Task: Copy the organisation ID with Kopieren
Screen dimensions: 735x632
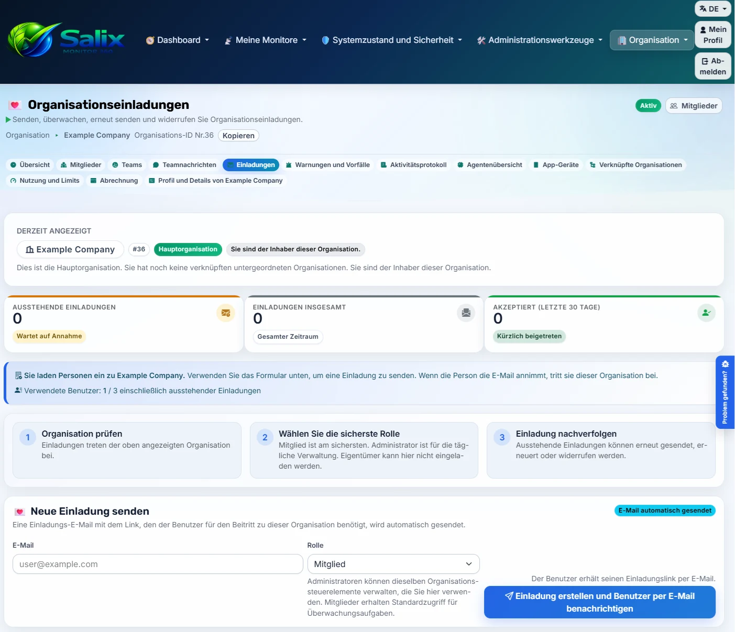Action: 238,136
